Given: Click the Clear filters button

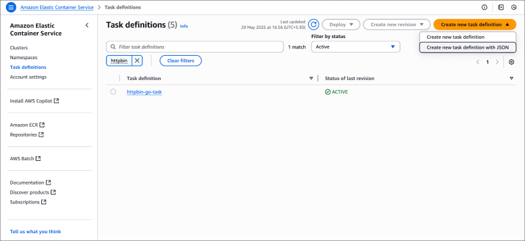Looking at the screenshot, I should (x=181, y=60).
